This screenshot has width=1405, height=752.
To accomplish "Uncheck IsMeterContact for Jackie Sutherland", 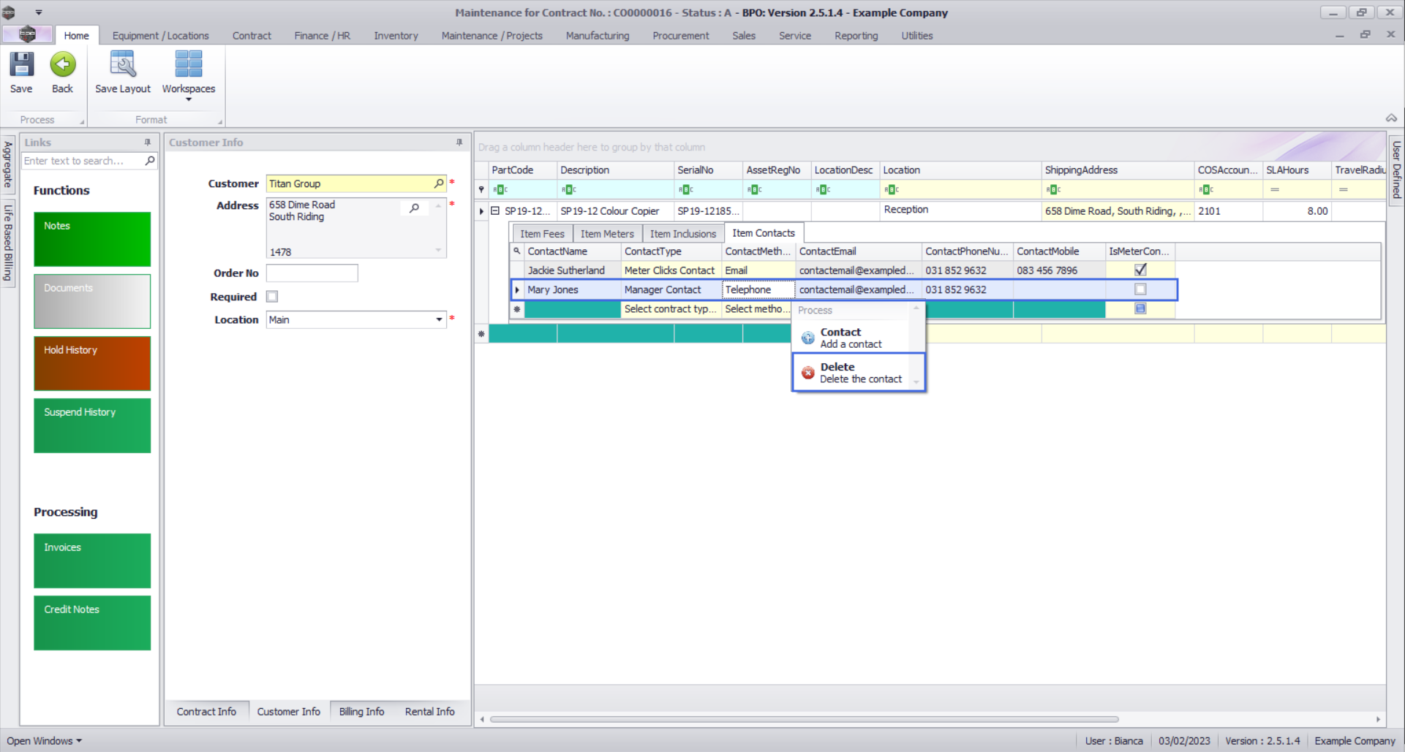I will click(x=1140, y=270).
